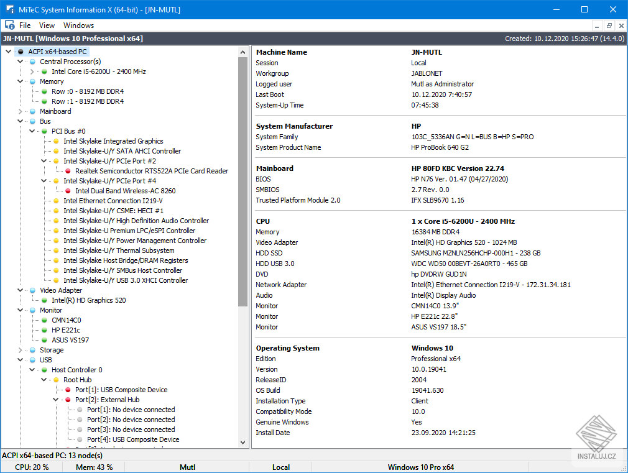Click the green HP E221c monitor icon
The width and height of the screenshot is (628, 473).
click(x=44, y=330)
